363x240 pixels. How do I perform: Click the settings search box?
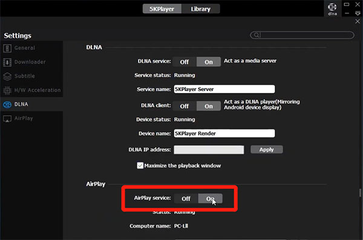[x=302, y=35]
